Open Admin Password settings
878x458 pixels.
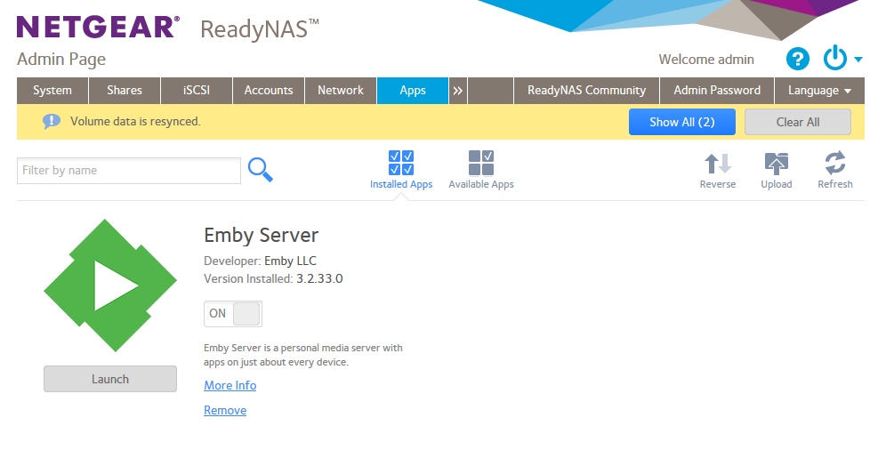pyautogui.click(x=717, y=91)
